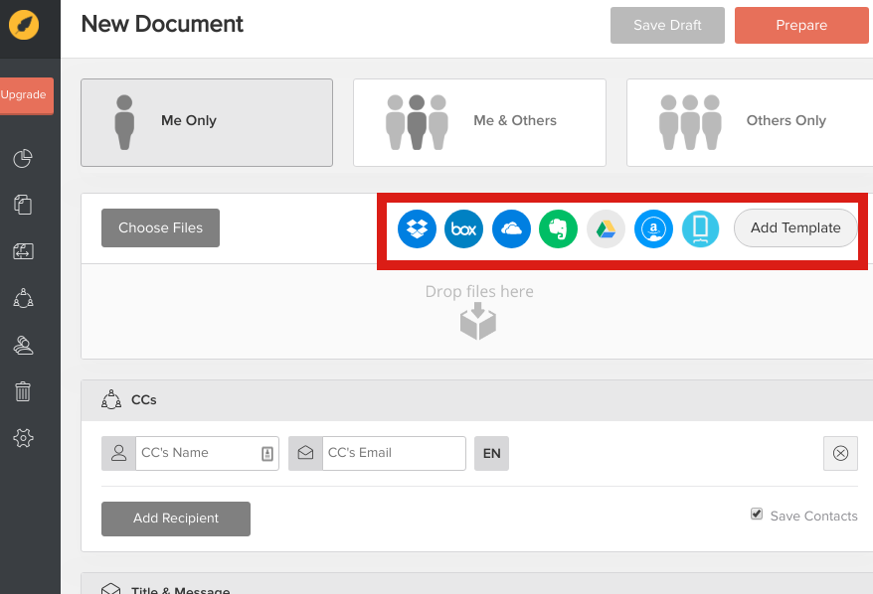The image size is (873, 594).
Task: Open the trash bin in the sidebar
Action: [x=23, y=391]
